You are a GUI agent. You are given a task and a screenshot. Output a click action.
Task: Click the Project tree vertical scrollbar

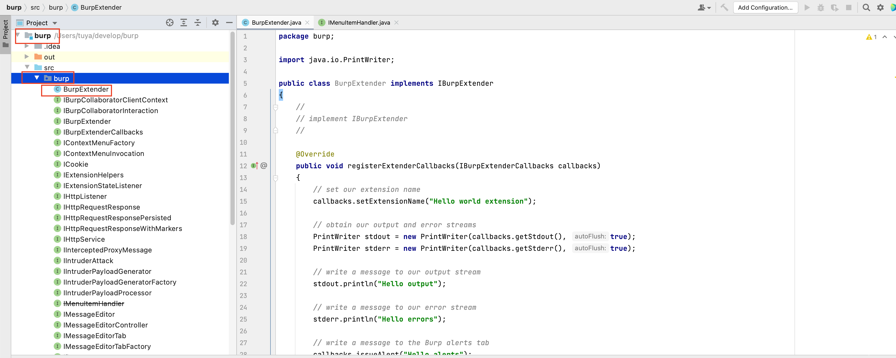pos(232,128)
